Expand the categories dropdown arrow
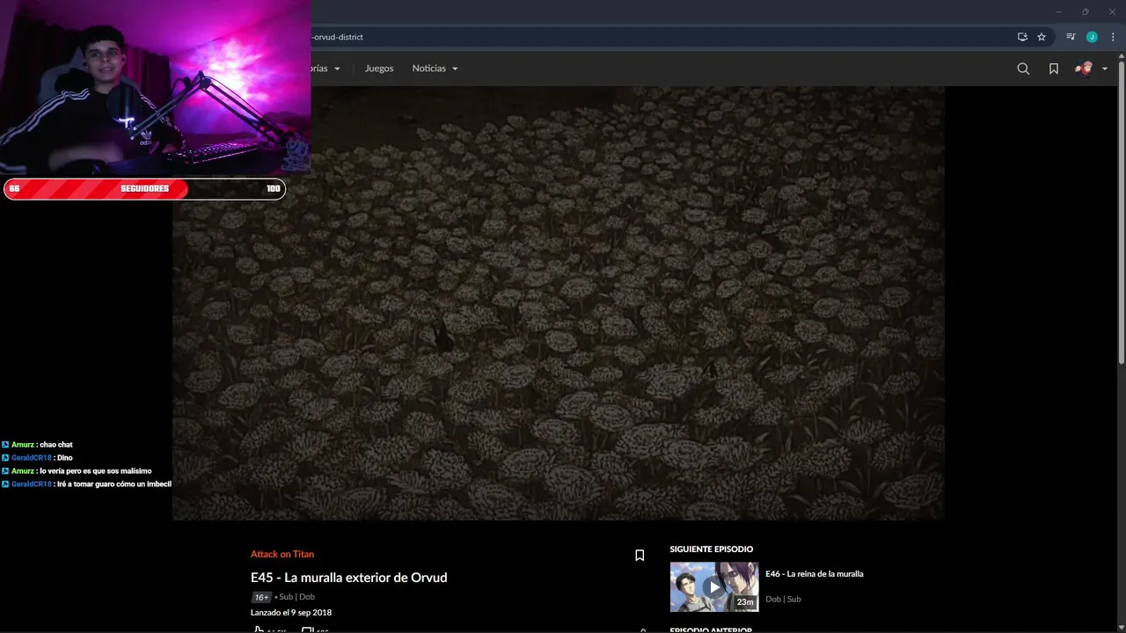The image size is (1126, 633). point(337,69)
